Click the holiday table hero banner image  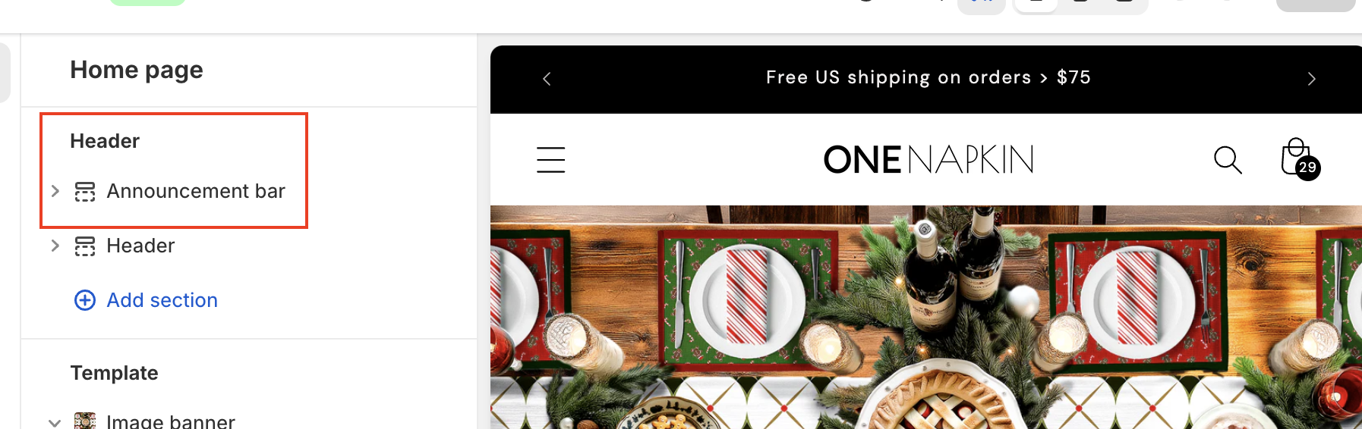926,317
